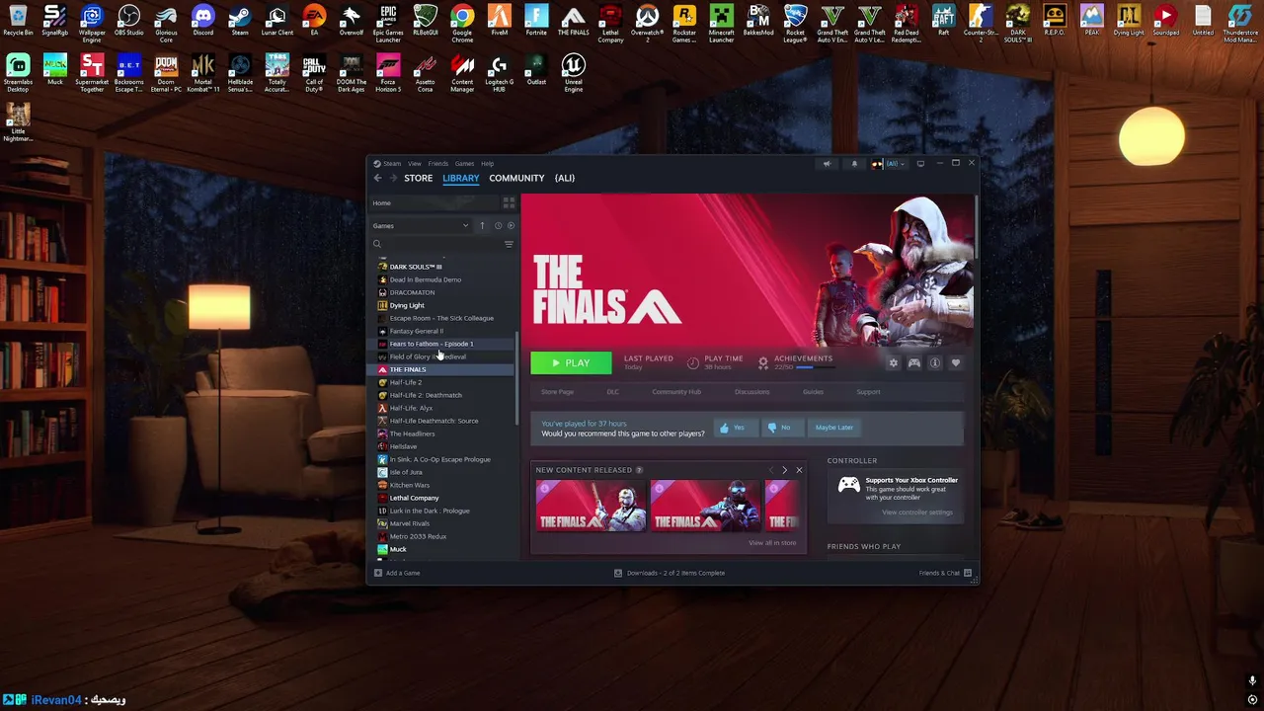Open Google Chrome desktop shortcut
The width and height of the screenshot is (1264, 711).
(462, 24)
